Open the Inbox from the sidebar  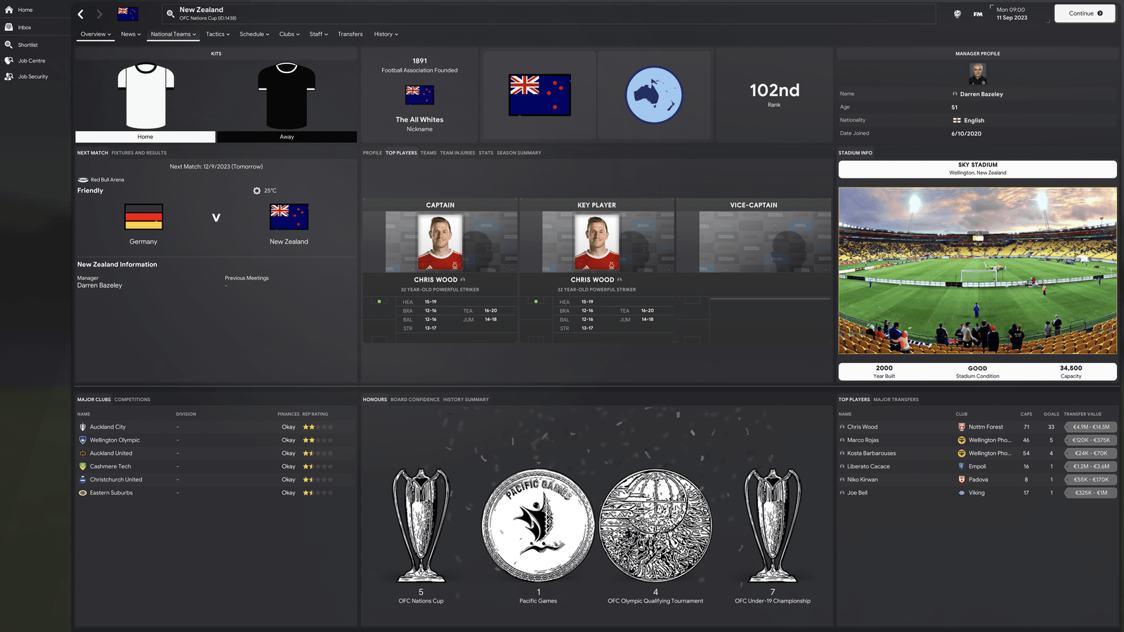[x=24, y=27]
